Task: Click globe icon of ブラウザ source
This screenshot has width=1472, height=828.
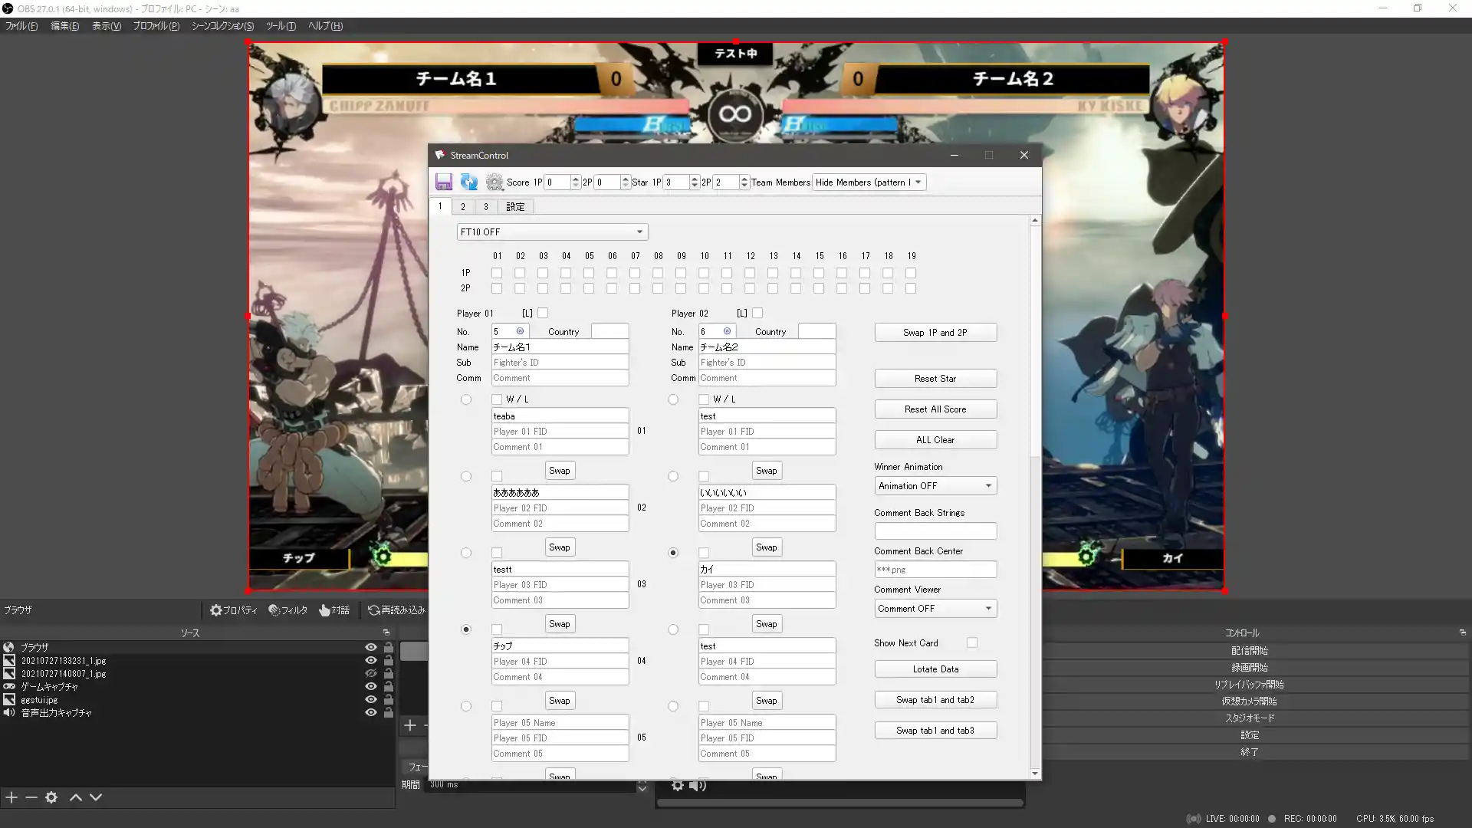Action: [x=9, y=647]
